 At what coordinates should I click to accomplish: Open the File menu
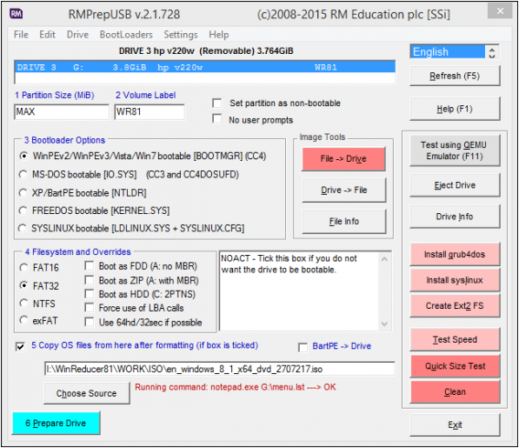click(x=21, y=35)
